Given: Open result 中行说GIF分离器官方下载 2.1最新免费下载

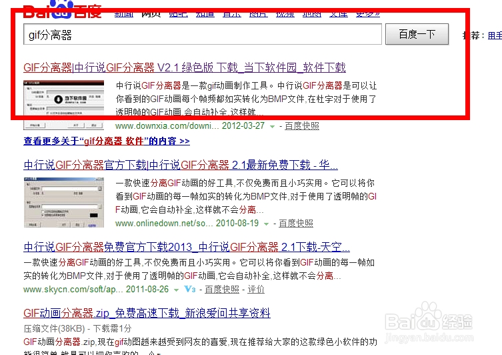Looking at the screenshot, I should (x=181, y=165).
